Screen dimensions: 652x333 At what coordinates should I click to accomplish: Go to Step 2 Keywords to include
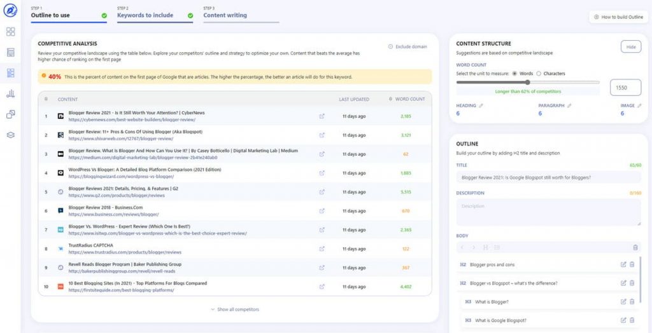click(x=155, y=14)
